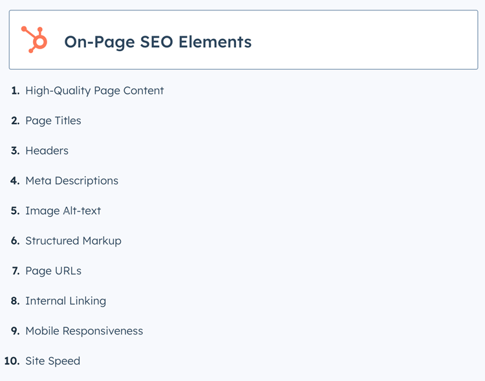485x381 pixels.
Task: Click list number 4 marker
Action: tap(15, 181)
